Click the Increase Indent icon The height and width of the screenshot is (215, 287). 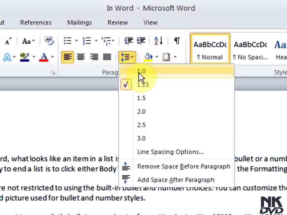[141, 41]
